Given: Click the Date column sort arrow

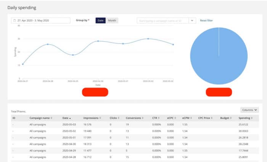Looking at the screenshot, I should coord(70,118).
